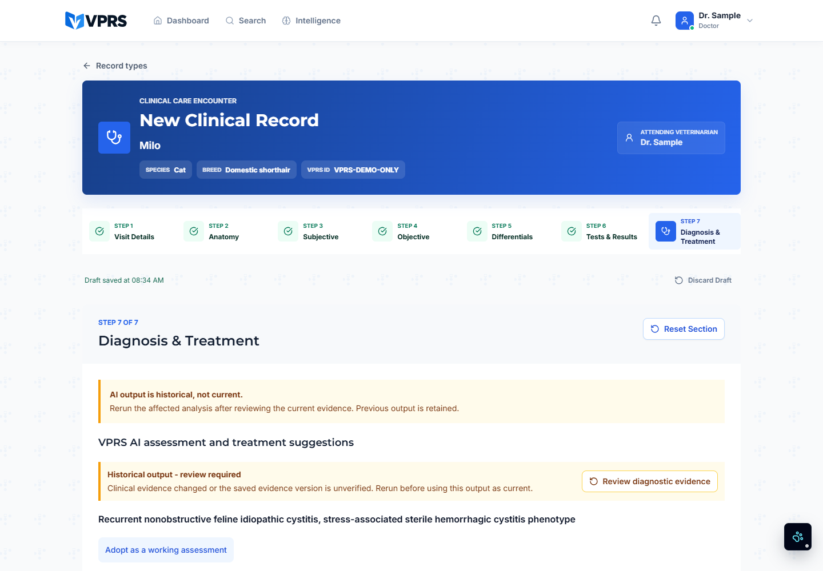Viewport: 823px width, 571px height.
Task: Go to Anatomy step
Action: 222,231
